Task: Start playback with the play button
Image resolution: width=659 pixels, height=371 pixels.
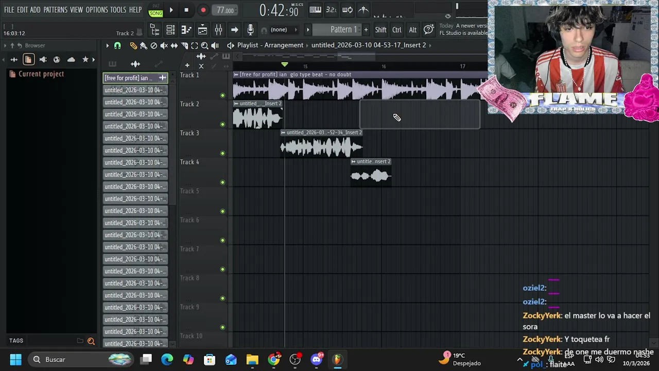Action: (x=171, y=10)
